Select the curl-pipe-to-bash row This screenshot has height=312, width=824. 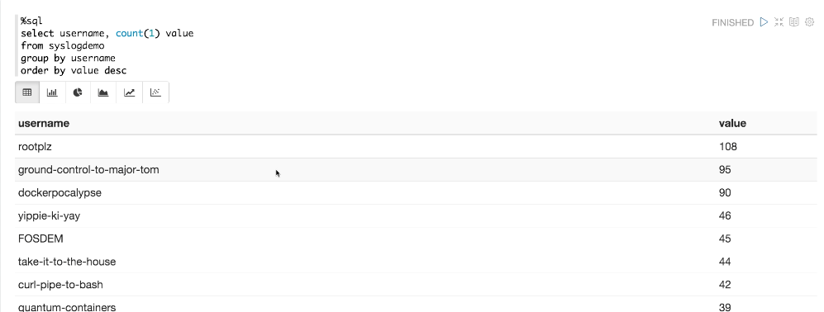(x=416, y=285)
